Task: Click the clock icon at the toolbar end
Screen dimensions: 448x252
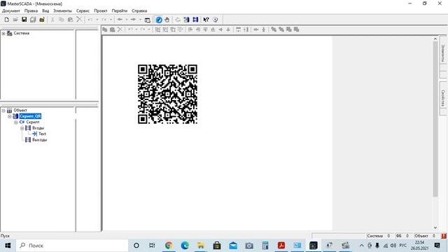Action: [215, 20]
